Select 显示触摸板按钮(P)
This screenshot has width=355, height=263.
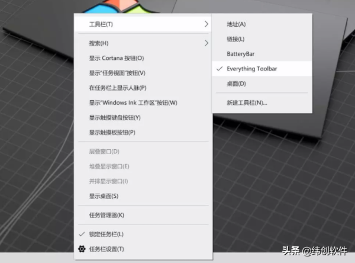point(143,133)
